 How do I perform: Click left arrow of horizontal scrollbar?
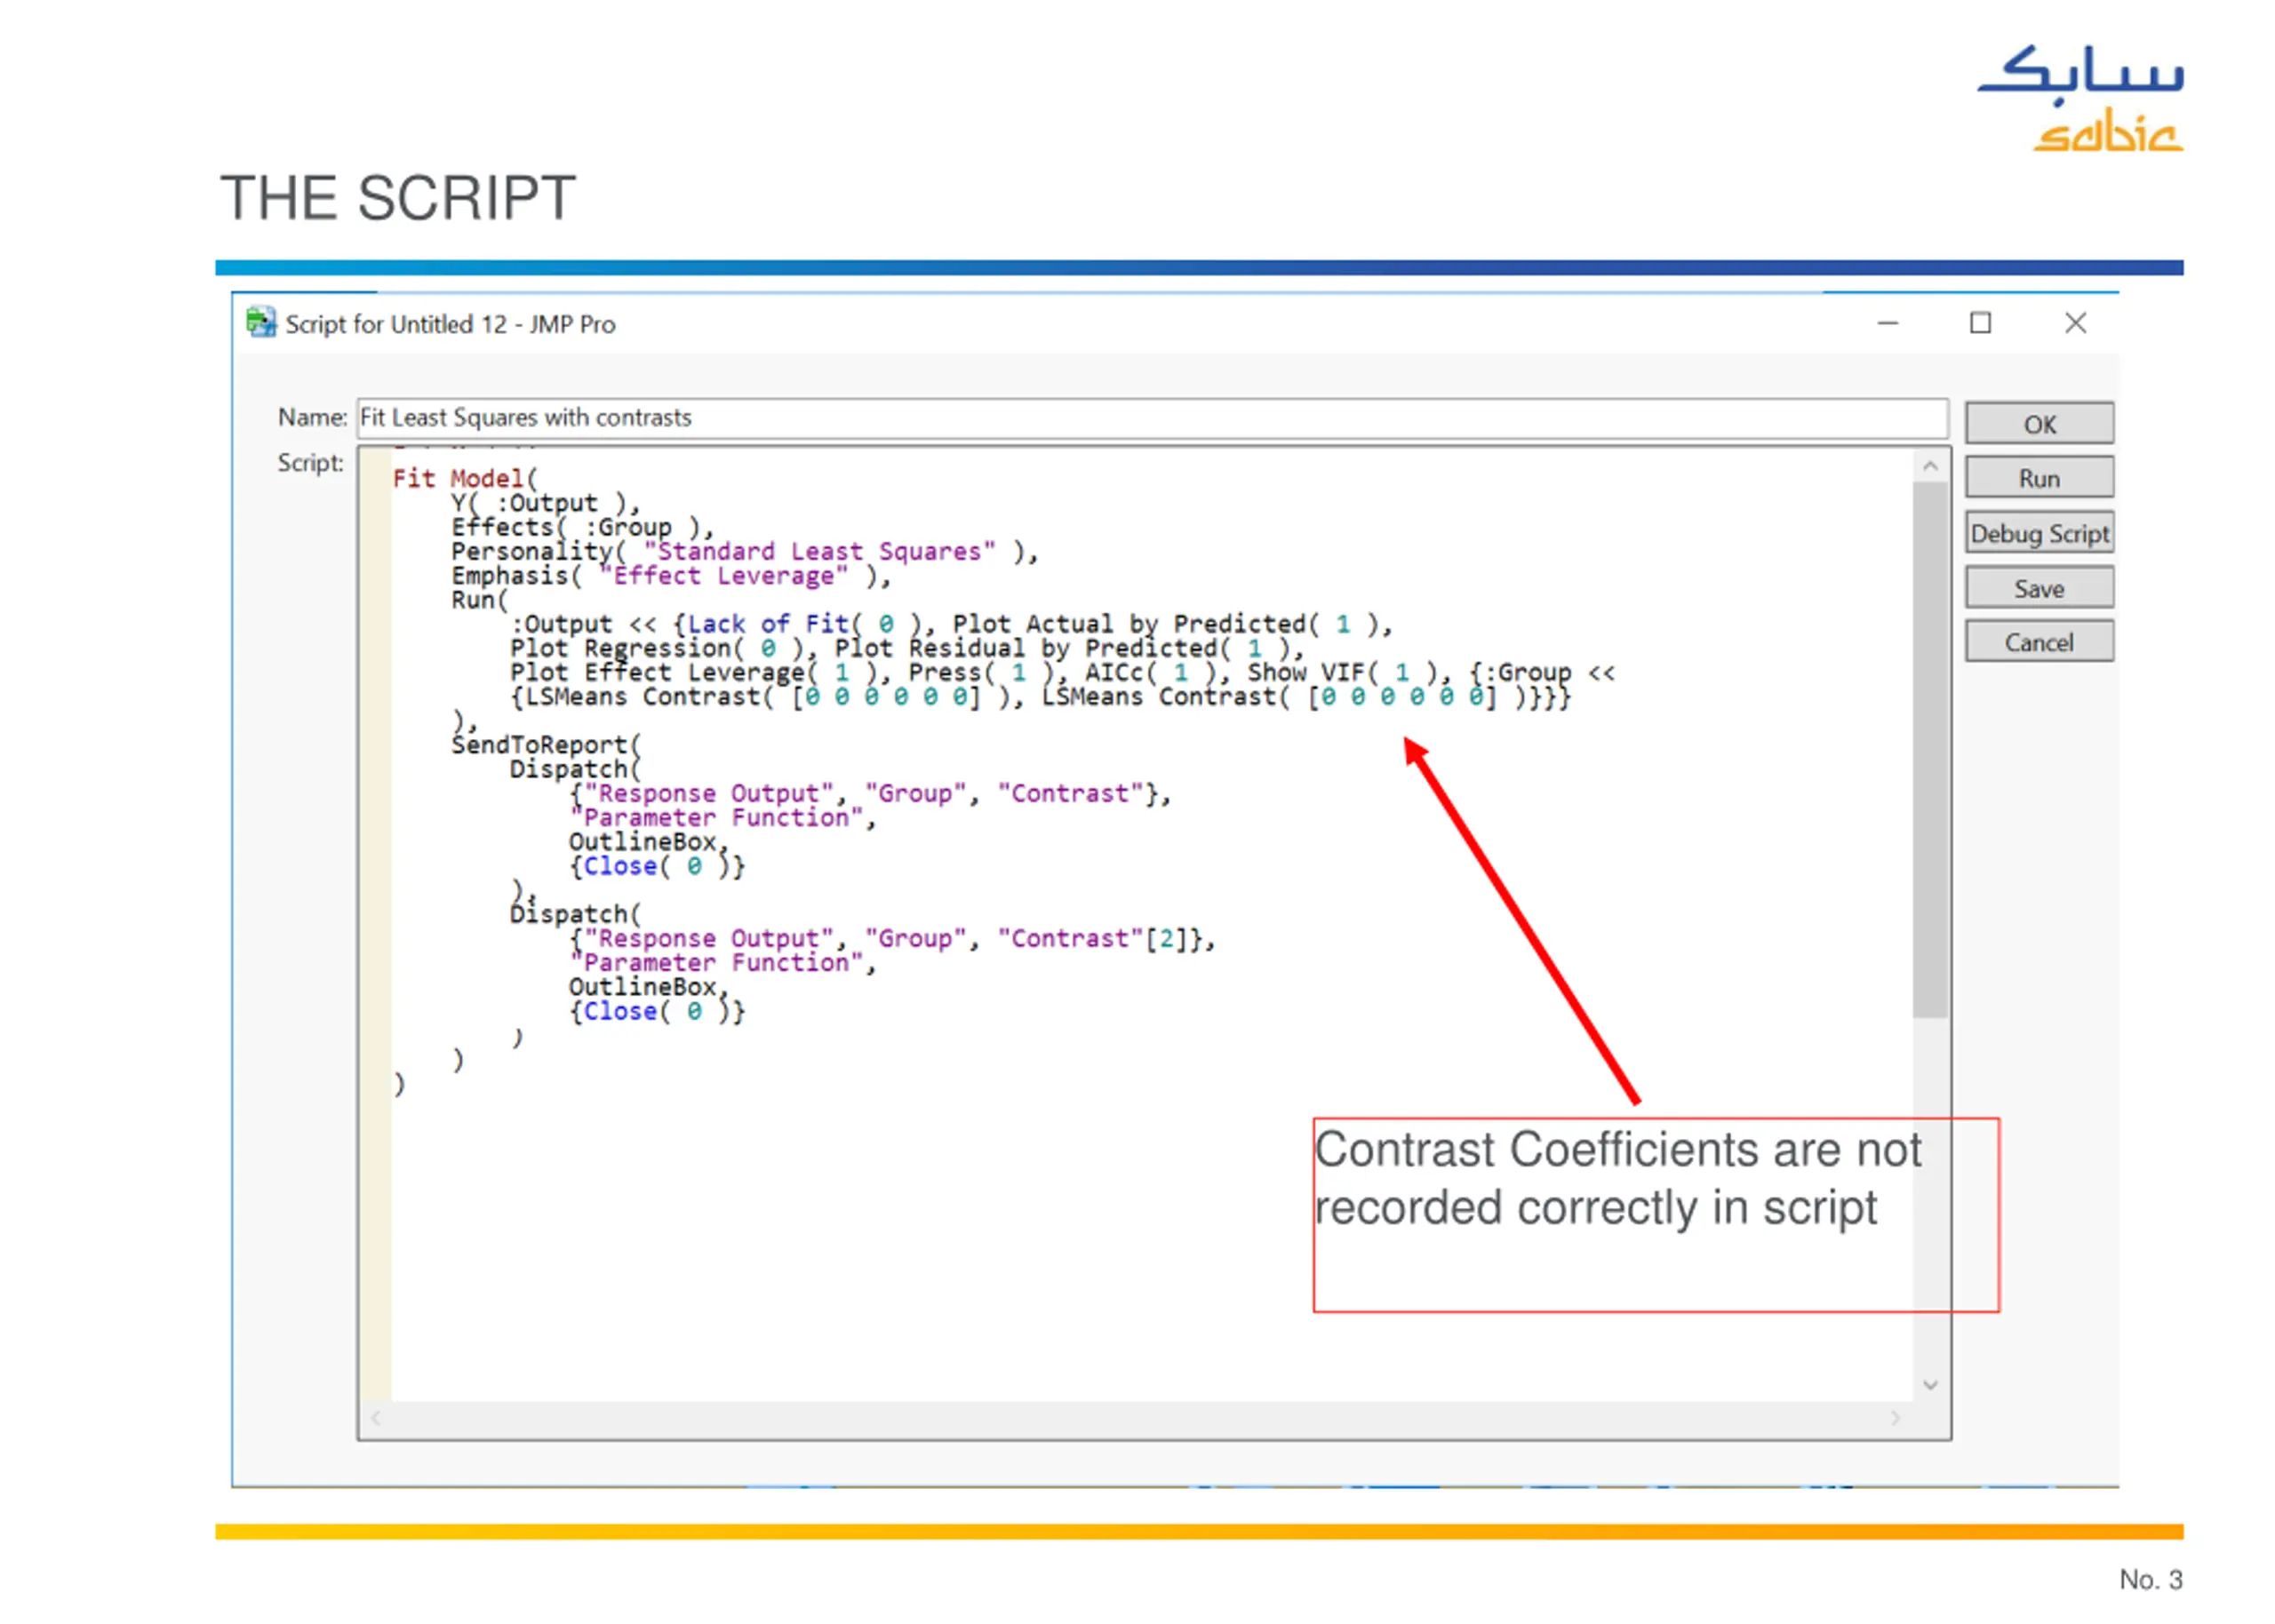(376, 1418)
